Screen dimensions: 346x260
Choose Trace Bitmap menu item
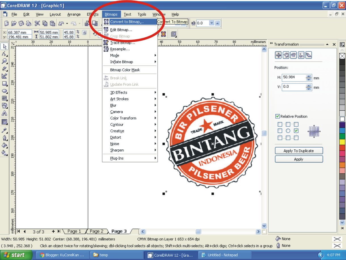(130, 43)
